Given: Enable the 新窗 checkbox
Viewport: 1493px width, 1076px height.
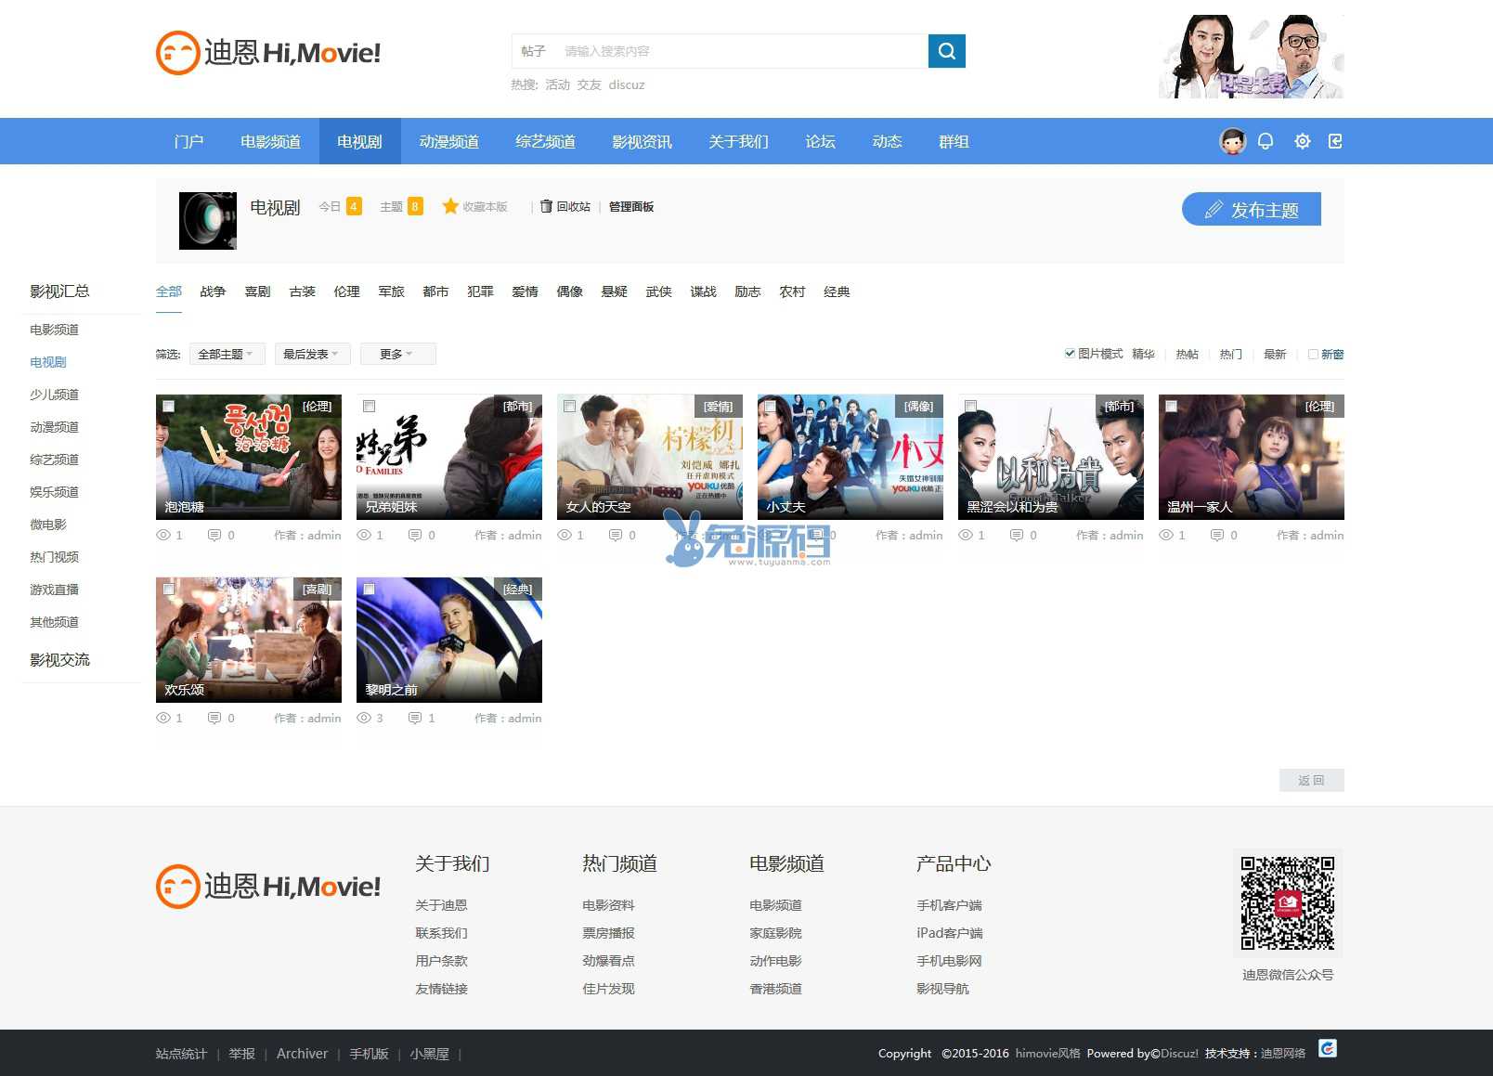Looking at the screenshot, I should coord(1313,355).
